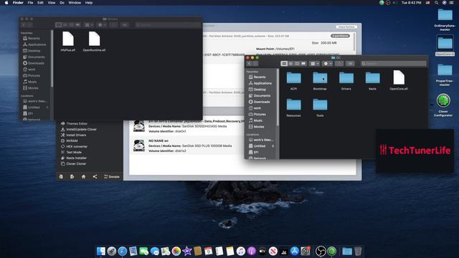The height and width of the screenshot is (258, 459).
Task: Select Downloads in Drivers window sidebar
Action: (36, 63)
